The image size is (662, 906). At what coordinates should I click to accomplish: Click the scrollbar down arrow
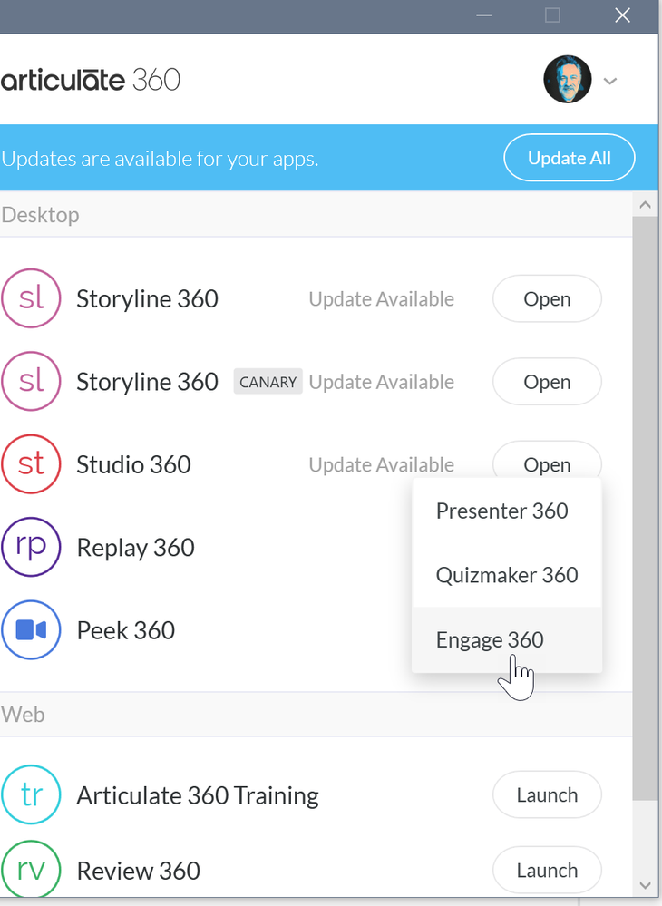point(646,885)
